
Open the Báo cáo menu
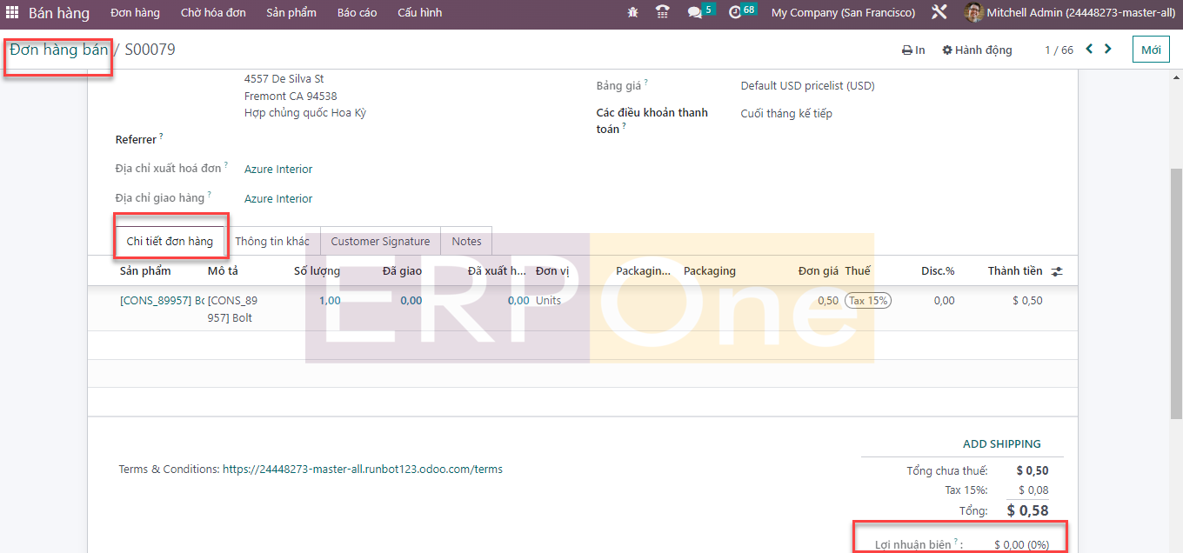357,13
